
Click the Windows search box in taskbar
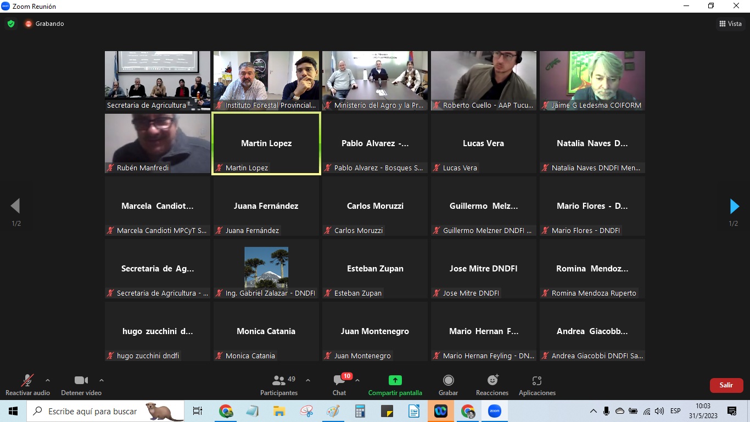pos(93,411)
